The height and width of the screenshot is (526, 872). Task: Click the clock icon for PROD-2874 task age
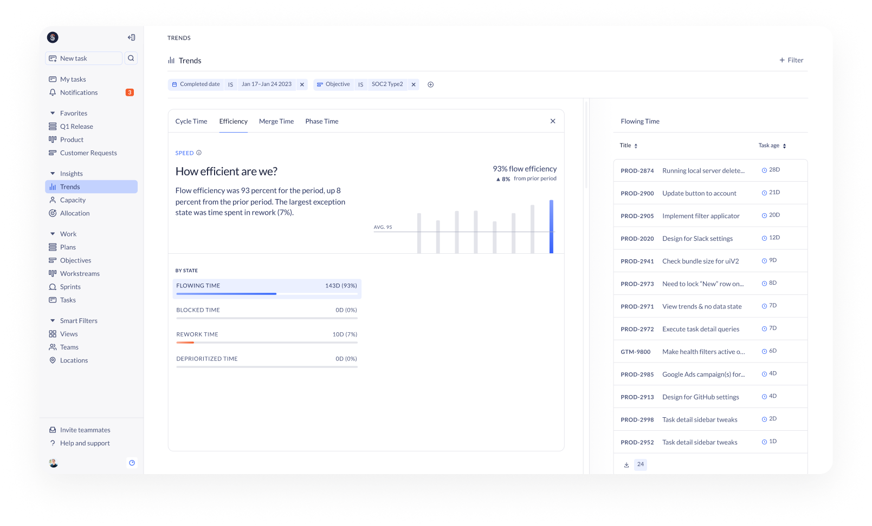pyautogui.click(x=764, y=170)
